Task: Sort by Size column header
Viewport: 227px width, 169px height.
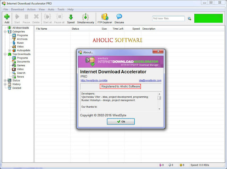Action: 99,29
